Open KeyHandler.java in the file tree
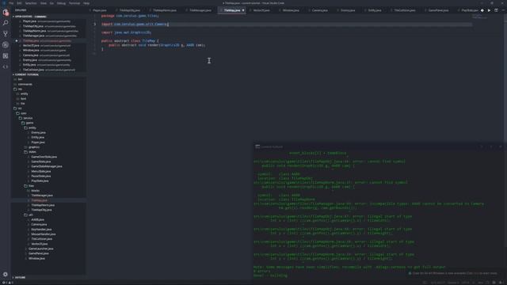This screenshot has width=507, height=285. click(x=41, y=230)
